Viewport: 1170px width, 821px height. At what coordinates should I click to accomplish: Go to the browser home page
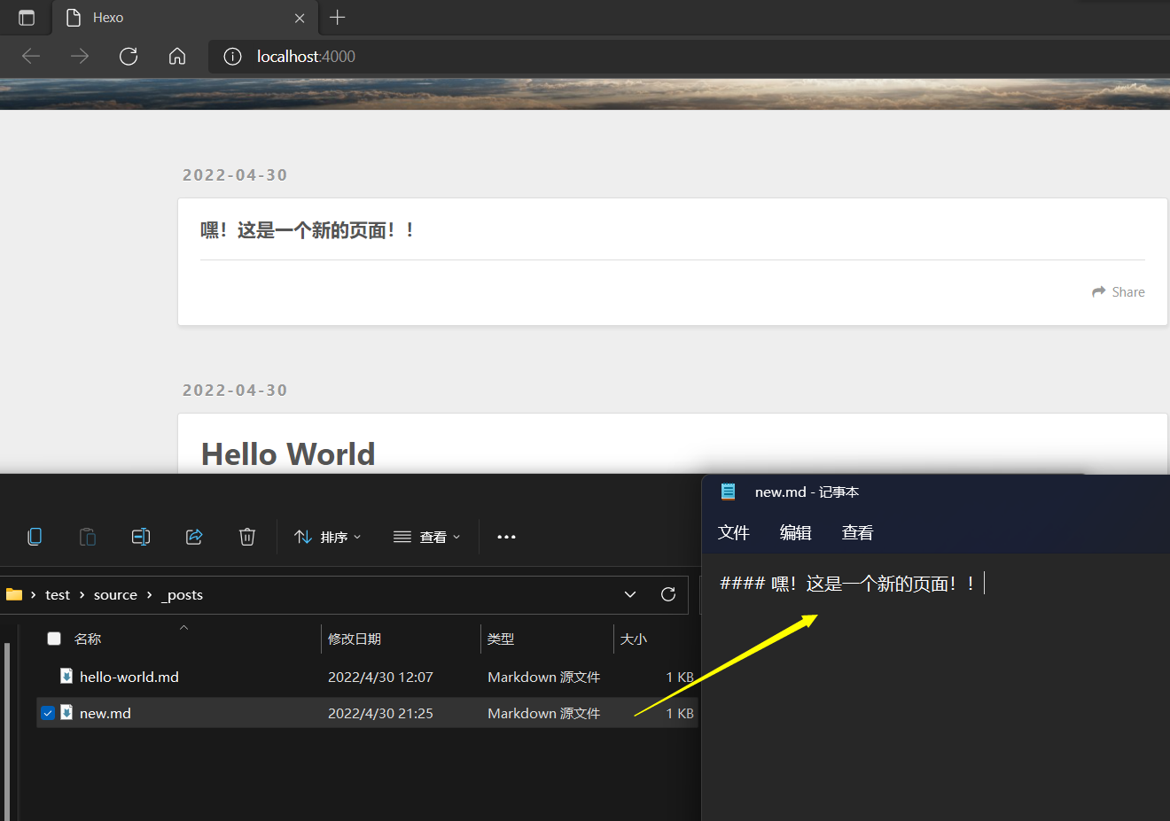pos(177,57)
